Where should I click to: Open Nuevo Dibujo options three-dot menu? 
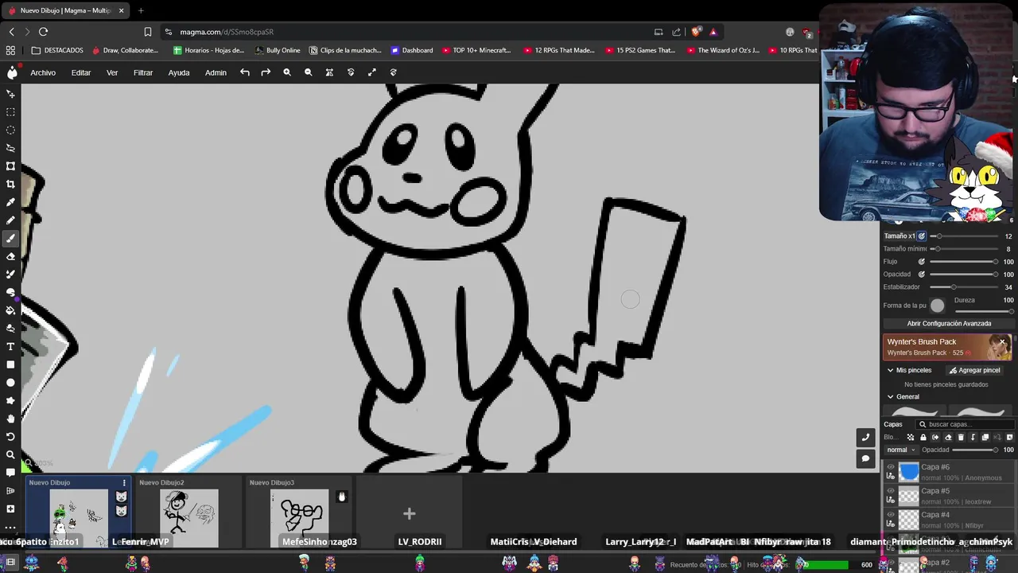point(123,483)
